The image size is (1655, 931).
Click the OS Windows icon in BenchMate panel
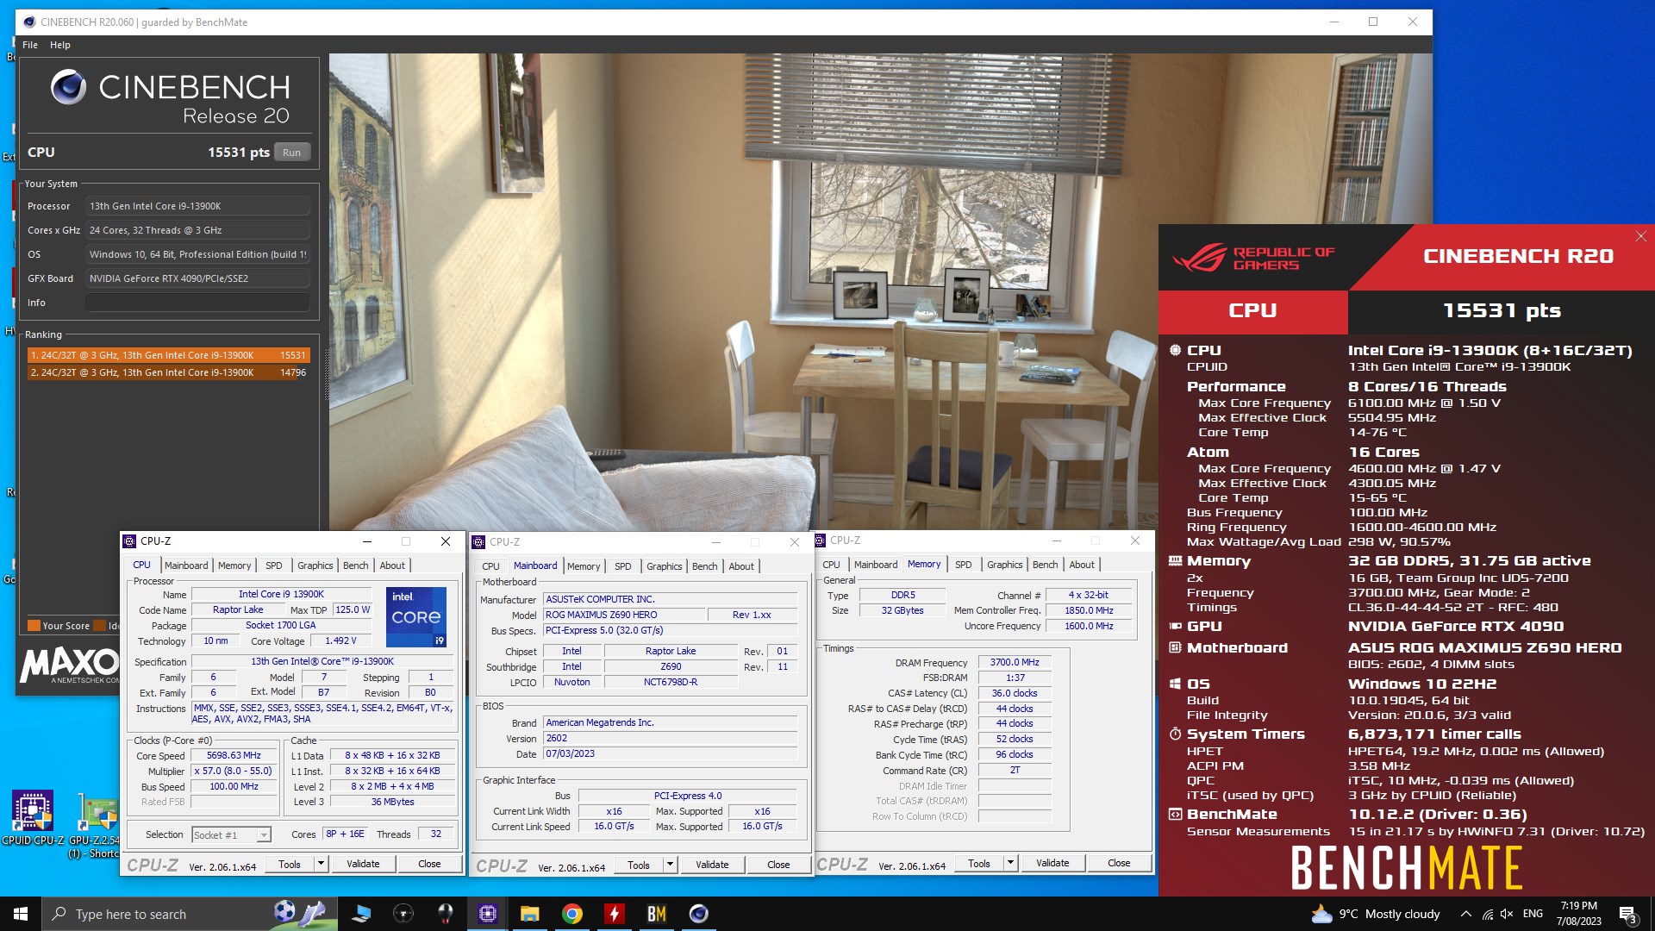click(x=1175, y=684)
